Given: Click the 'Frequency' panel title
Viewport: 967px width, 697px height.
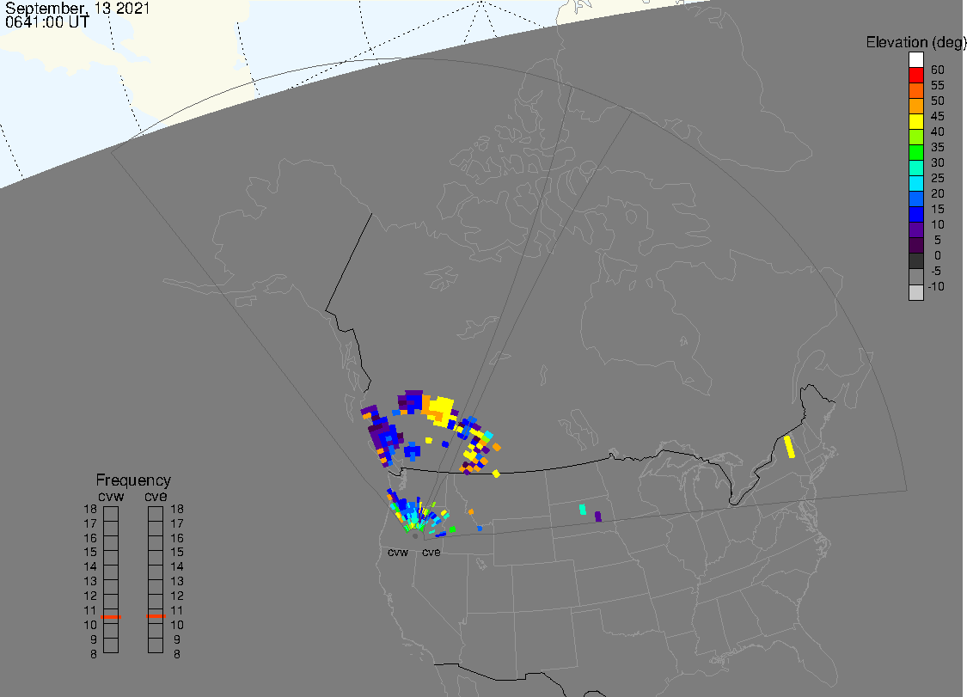Looking at the screenshot, I should tap(133, 480).
